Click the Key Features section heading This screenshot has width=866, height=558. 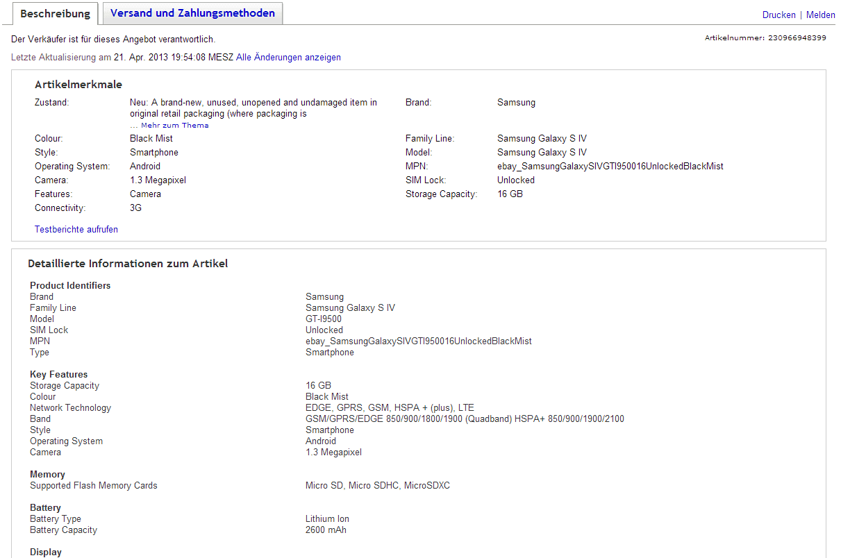(59, 375)
